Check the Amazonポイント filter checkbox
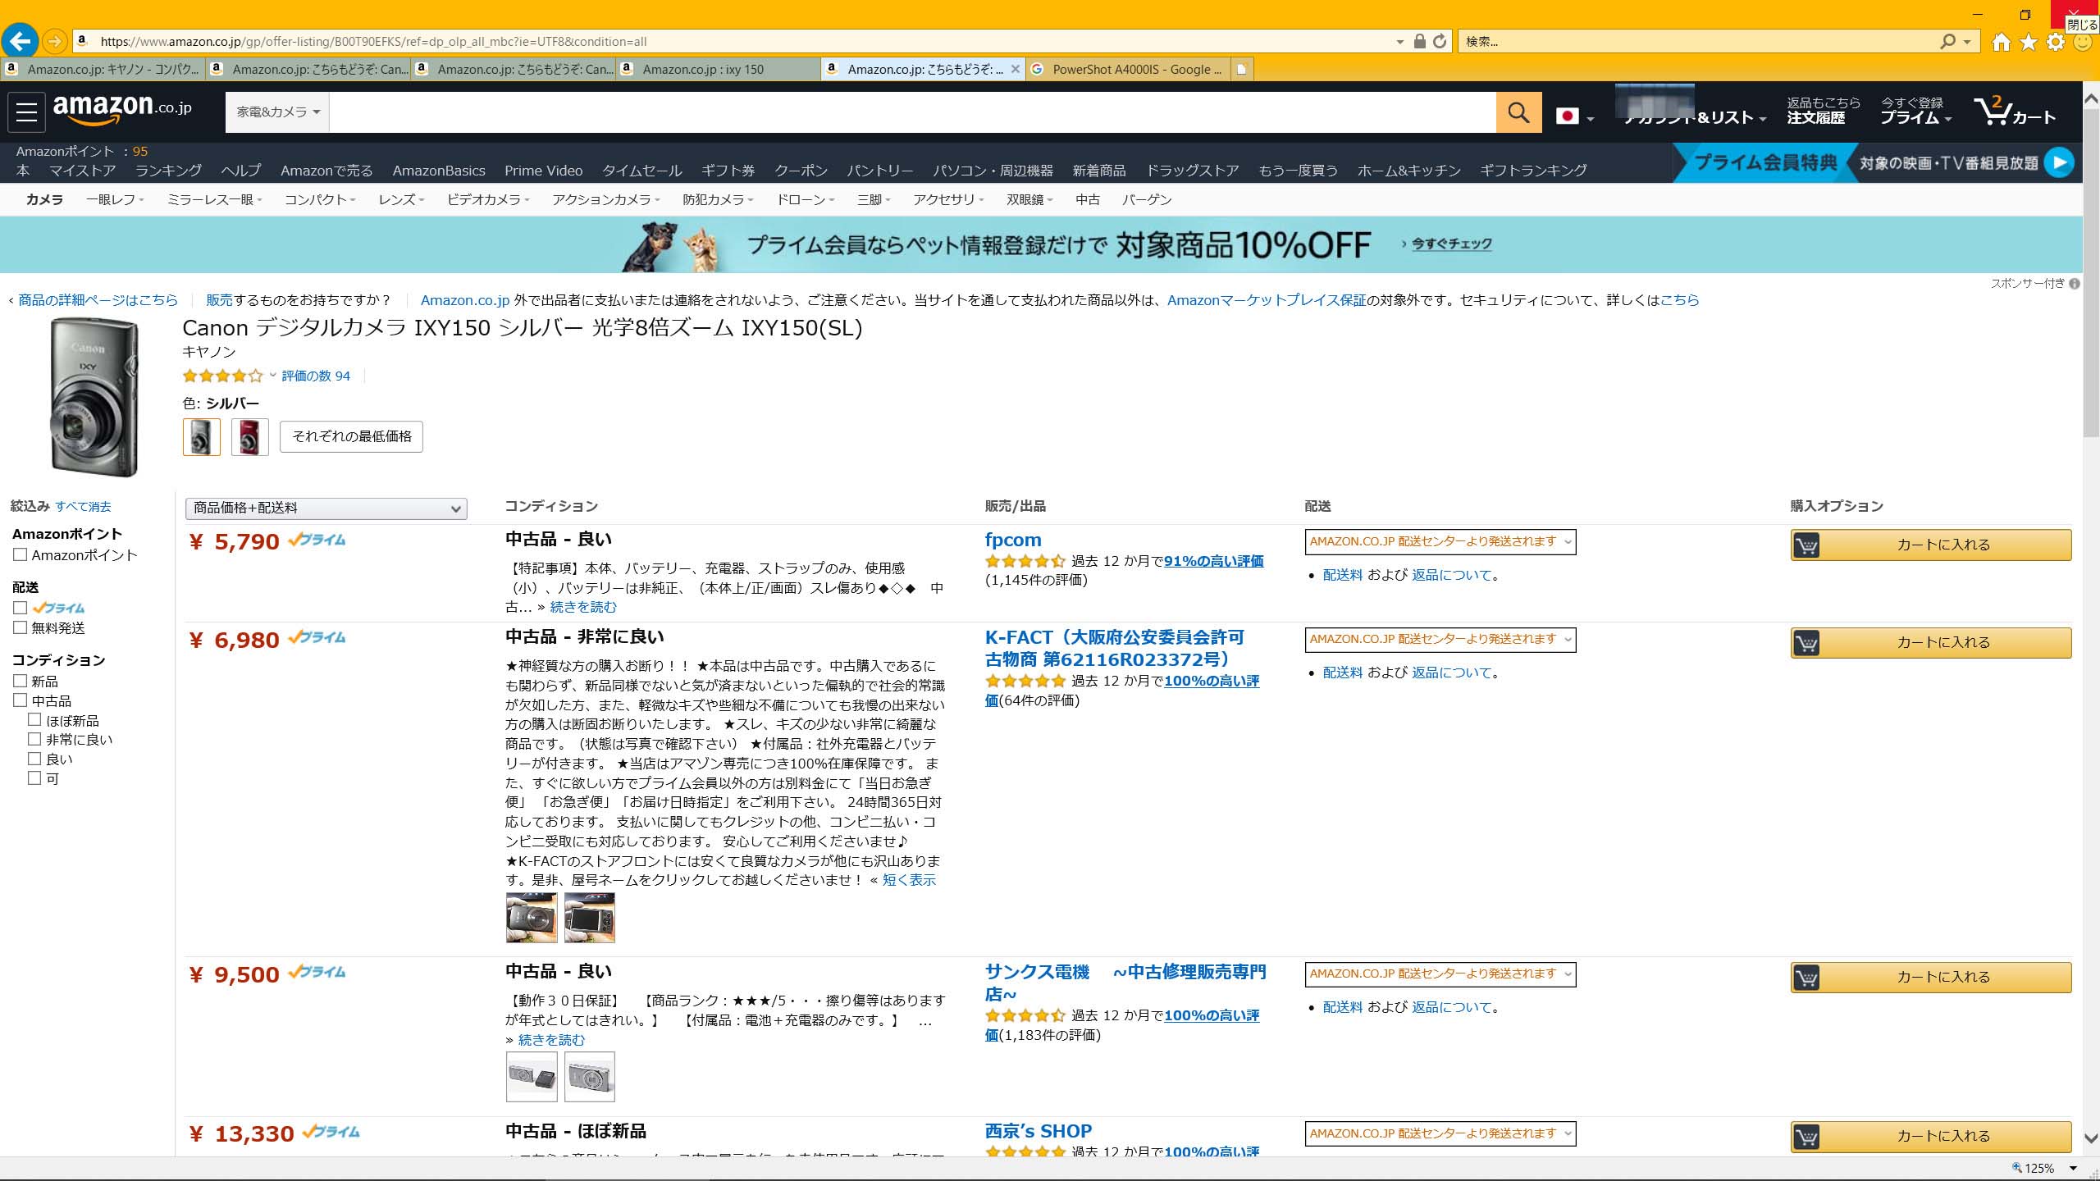This screenshot has height=1181, width=2100. click(x=21, y=555)
